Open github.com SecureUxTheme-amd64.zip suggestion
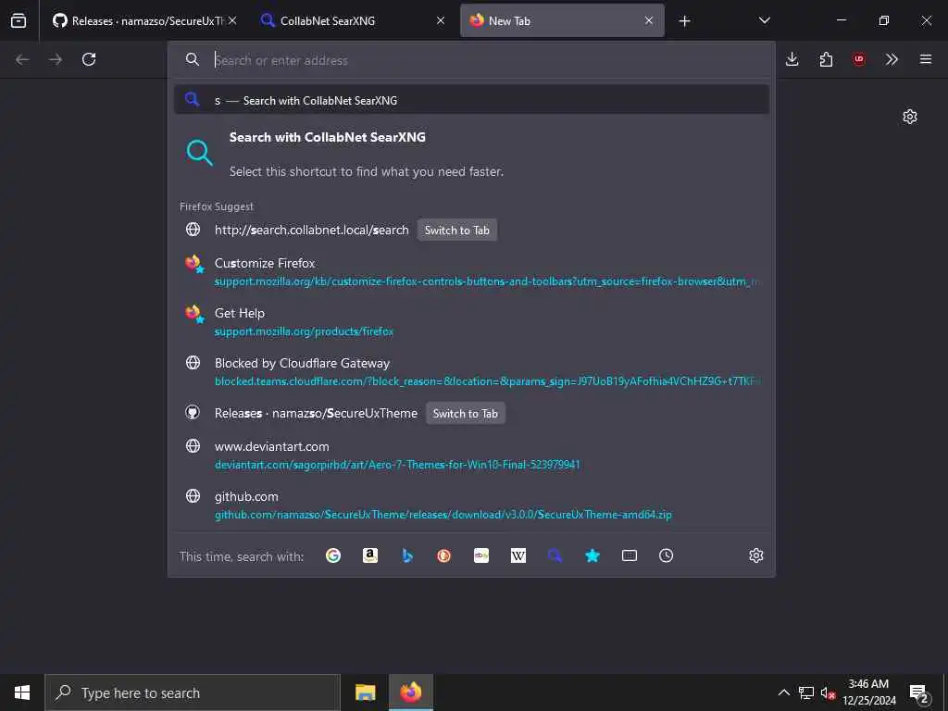The image size is (948, 711). click(471, 505)
